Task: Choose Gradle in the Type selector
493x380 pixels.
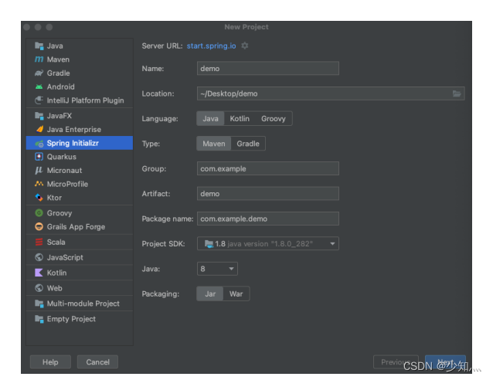Action: 248,144
